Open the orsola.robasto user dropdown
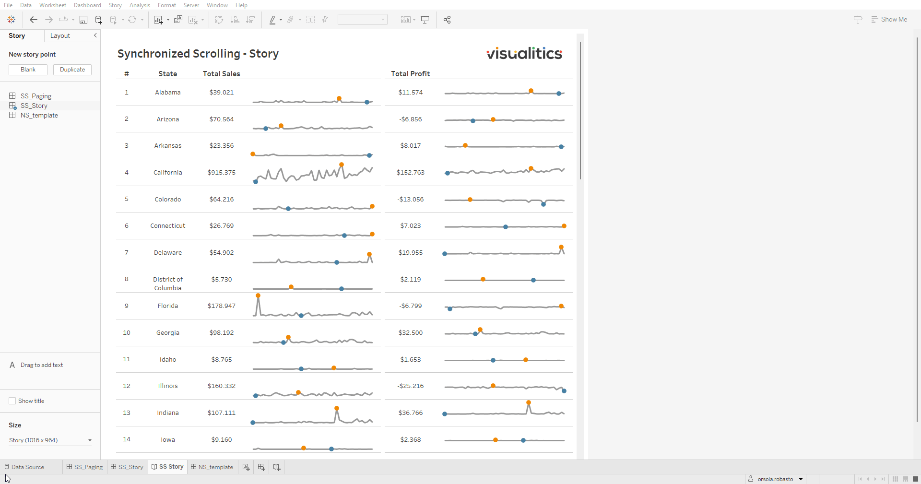The width and height of the screenshot is (921, 484). tap(775, 479)
